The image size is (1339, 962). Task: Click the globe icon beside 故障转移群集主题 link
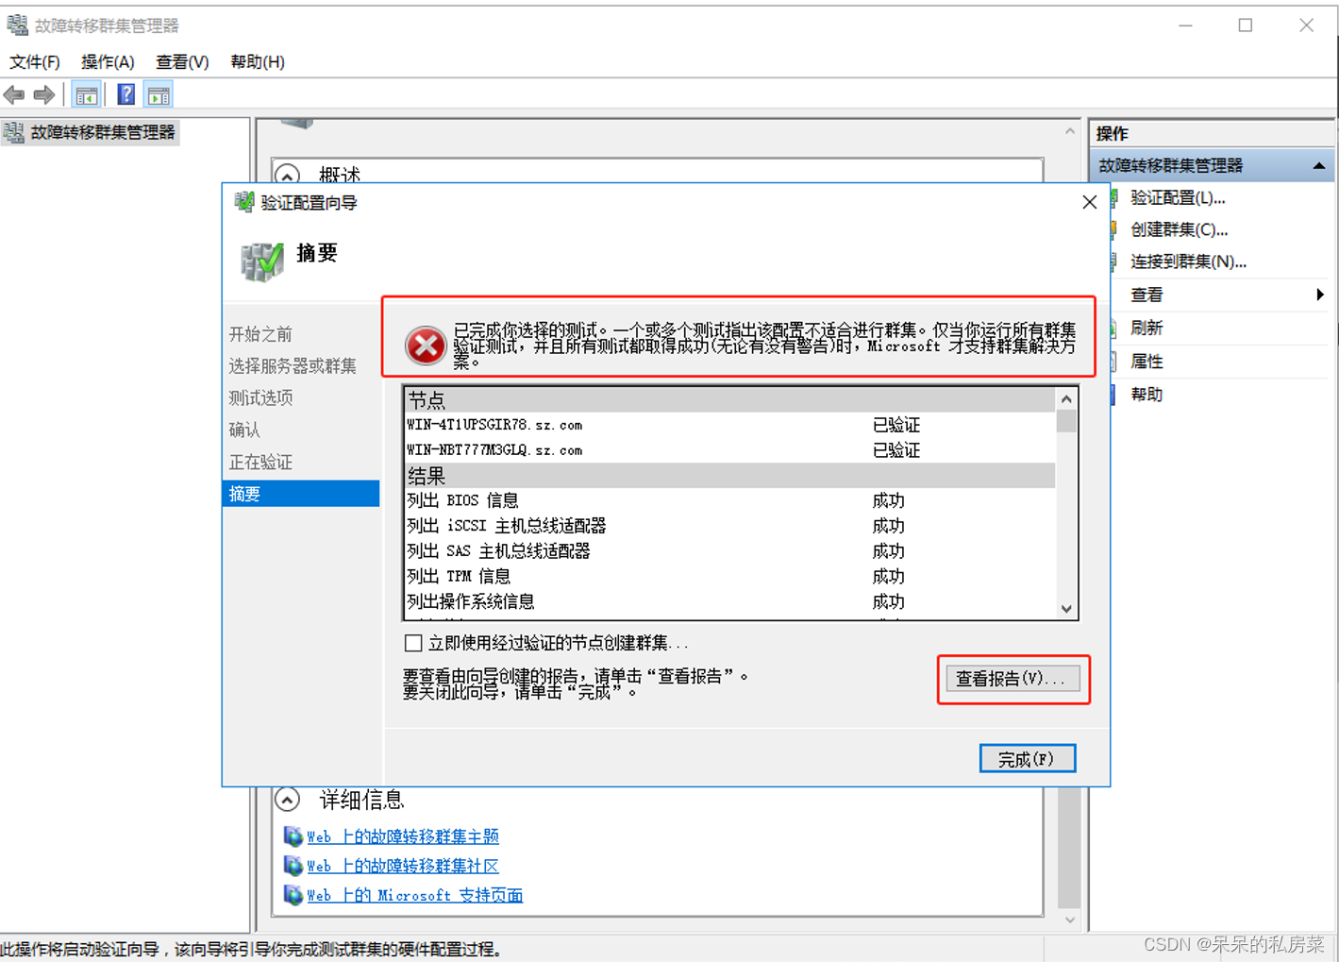tap(293, 836)
